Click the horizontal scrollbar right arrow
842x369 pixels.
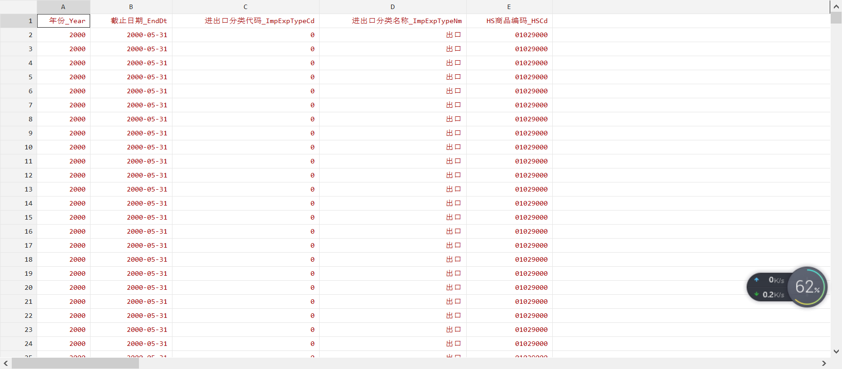824,363
